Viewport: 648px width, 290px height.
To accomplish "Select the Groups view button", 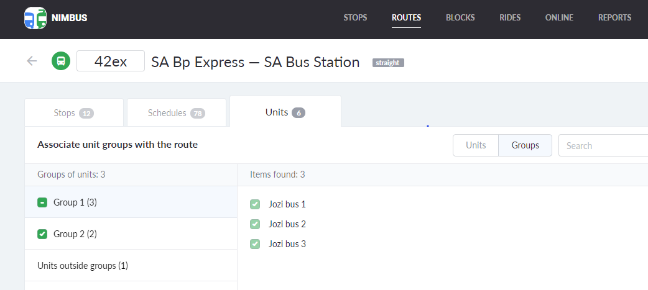I will [525, 145].
